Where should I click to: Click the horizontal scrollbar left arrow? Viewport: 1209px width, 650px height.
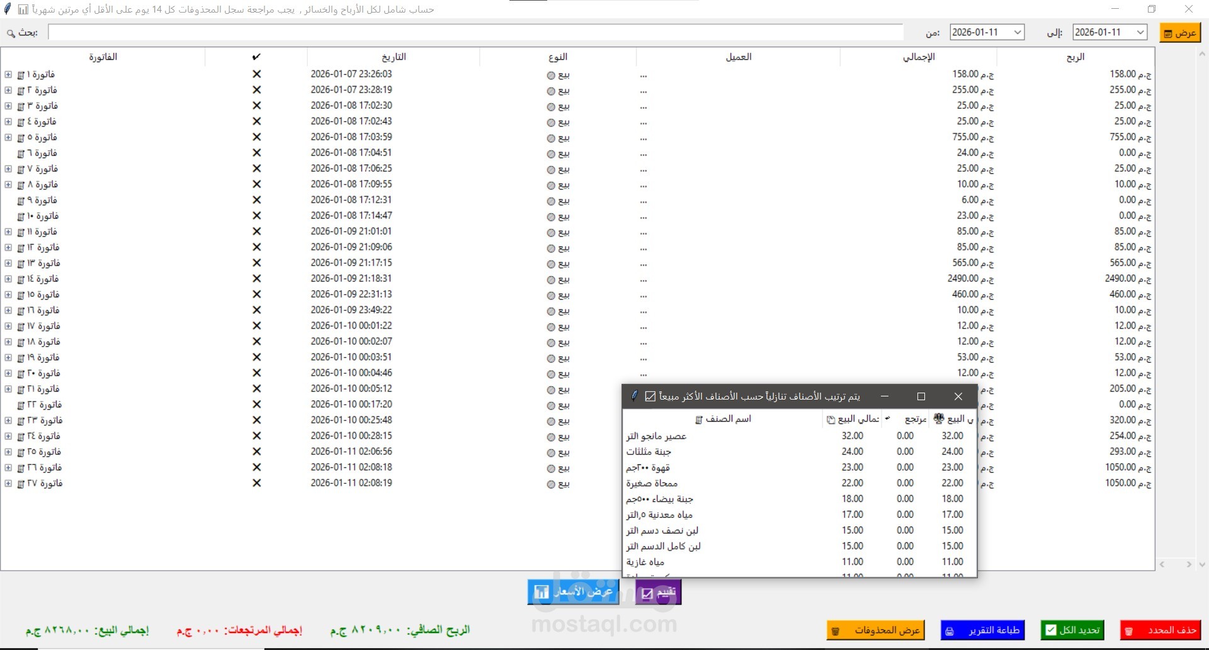tap(1162, 564)
